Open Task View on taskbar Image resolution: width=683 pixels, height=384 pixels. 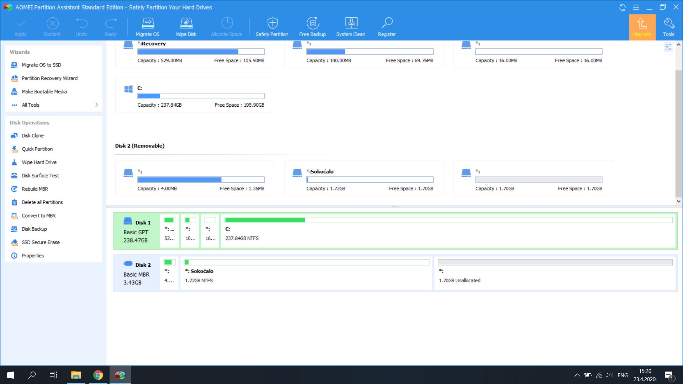click(53, 375)
